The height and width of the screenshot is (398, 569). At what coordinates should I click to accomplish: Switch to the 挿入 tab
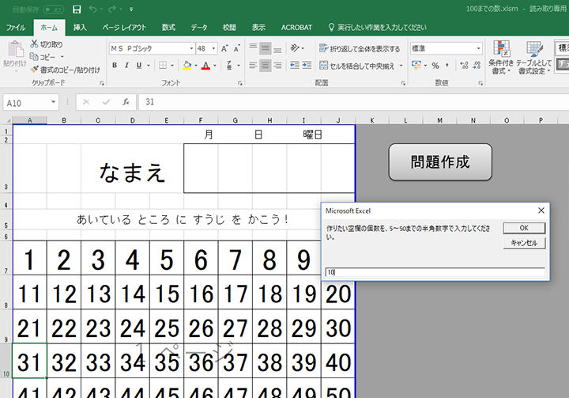pyautogui.click(x=80, y=28)
